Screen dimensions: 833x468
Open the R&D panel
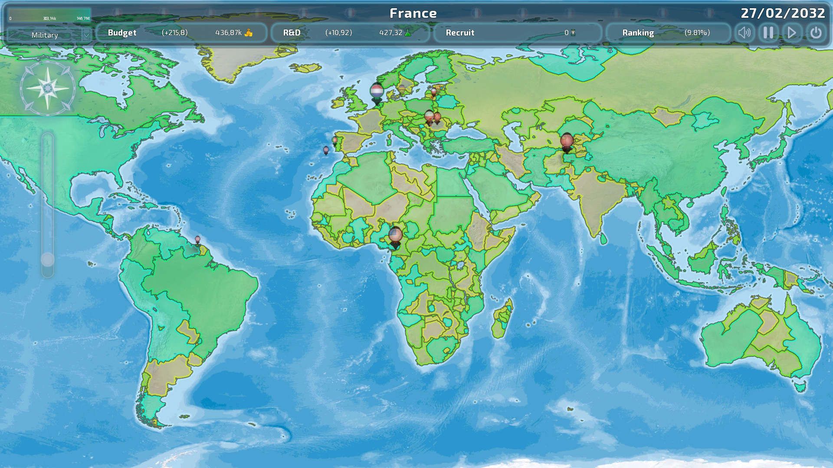pyautogui.click(x=292, y=33)
